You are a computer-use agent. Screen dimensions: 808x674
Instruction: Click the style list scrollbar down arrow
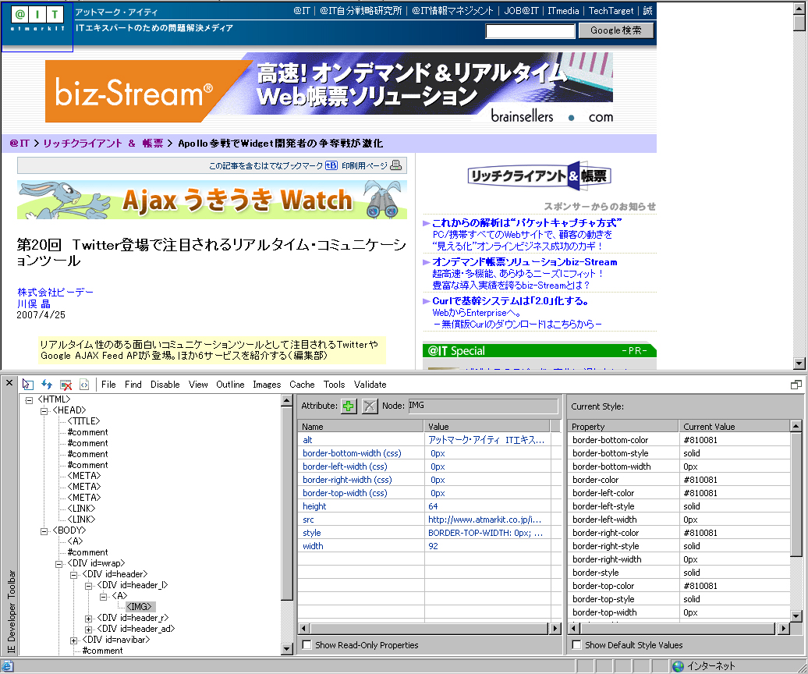pyautogui.click(x=796, y=615)
